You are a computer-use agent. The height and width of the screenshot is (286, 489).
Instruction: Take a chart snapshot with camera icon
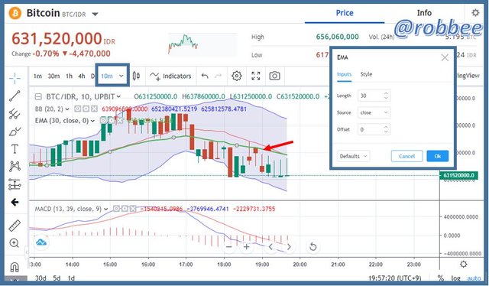point(274,76)
